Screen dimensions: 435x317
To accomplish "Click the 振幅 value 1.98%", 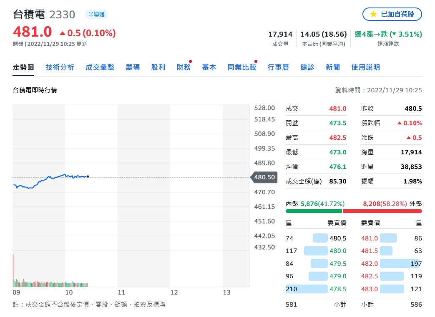I will coord(412,181).
